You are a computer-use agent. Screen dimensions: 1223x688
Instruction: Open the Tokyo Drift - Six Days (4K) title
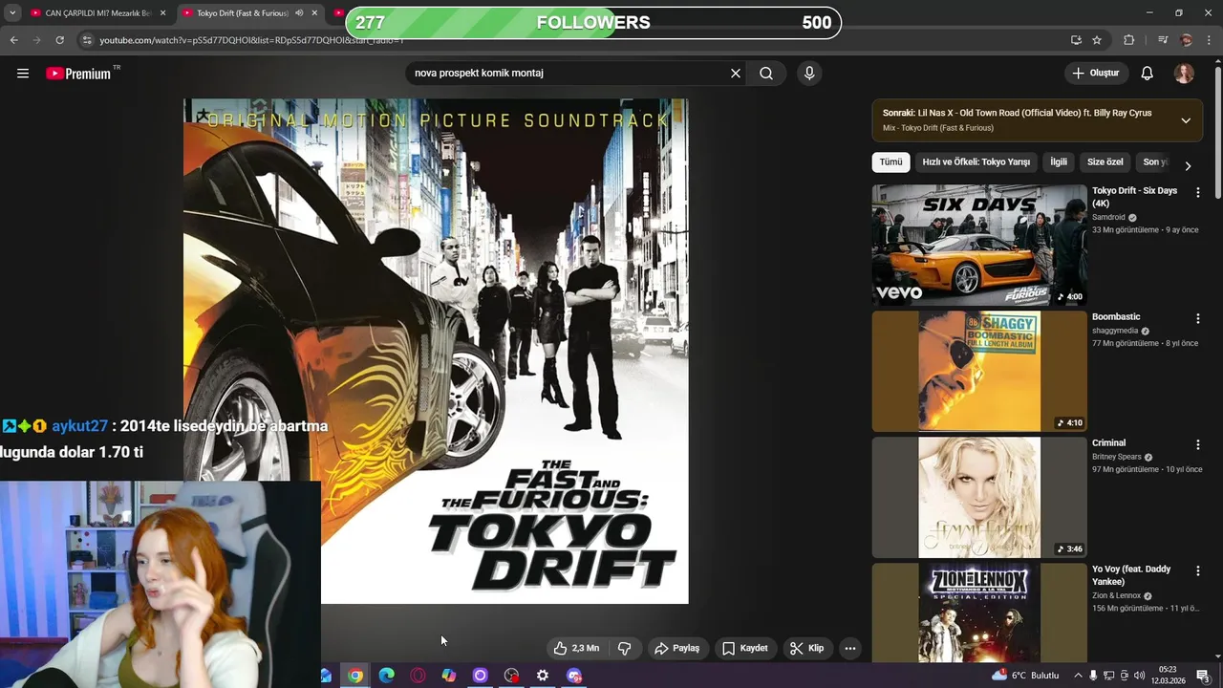[1135, 197]
